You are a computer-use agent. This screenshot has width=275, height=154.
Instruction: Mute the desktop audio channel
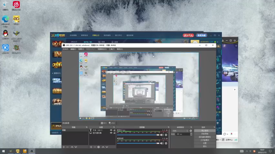coord(162,143)
